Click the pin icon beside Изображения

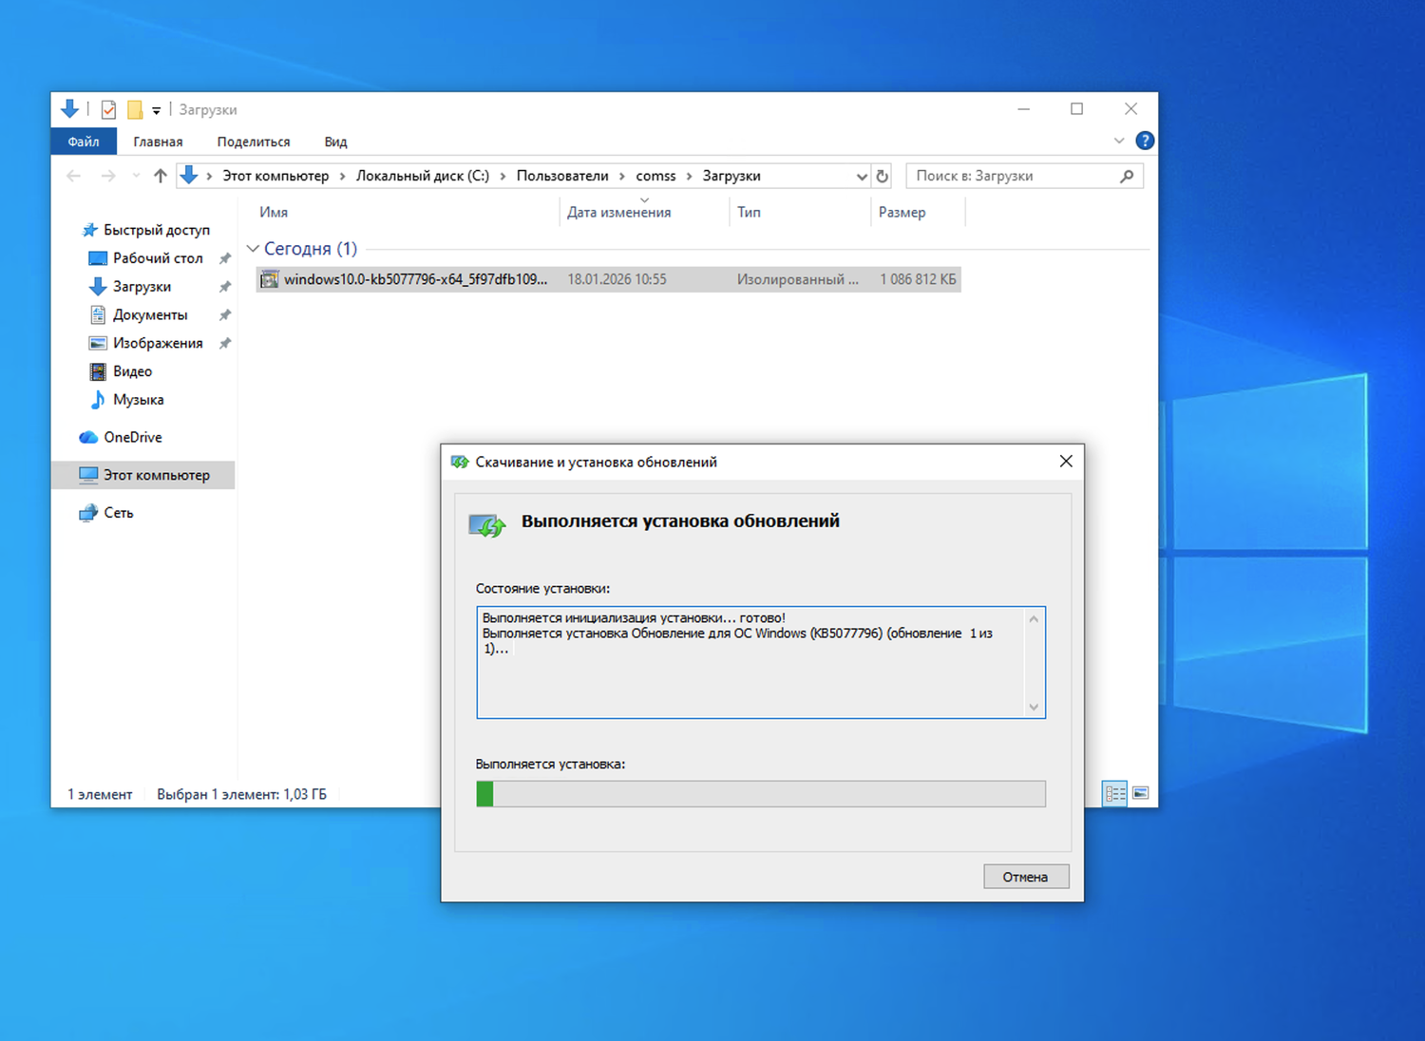click(224, 344)
